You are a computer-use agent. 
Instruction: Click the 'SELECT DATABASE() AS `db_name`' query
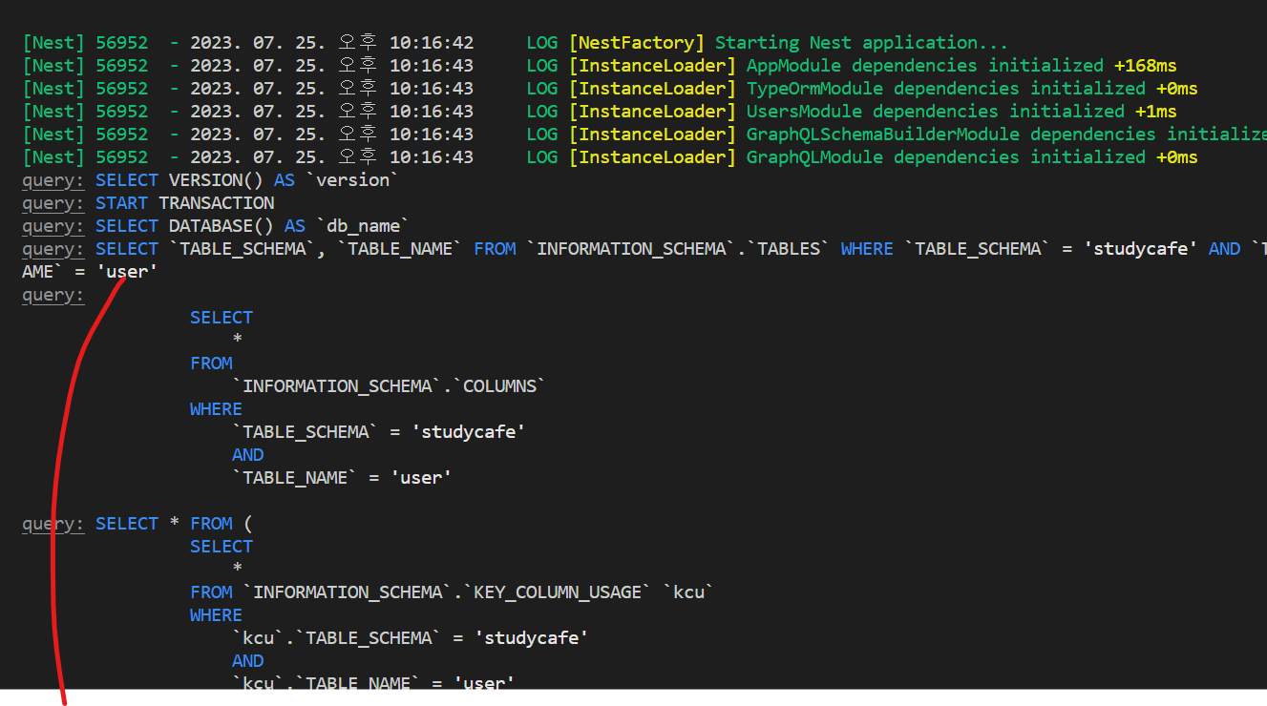253,226
